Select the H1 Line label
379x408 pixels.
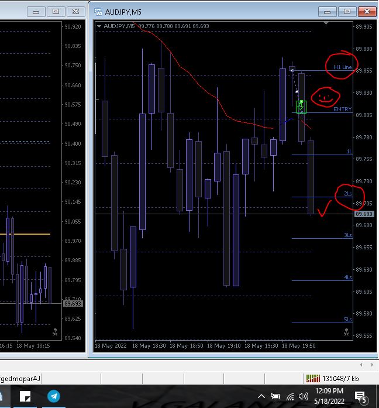pos(342,67)
